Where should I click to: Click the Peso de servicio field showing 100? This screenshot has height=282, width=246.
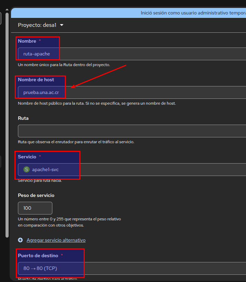(x=35, y=208)
